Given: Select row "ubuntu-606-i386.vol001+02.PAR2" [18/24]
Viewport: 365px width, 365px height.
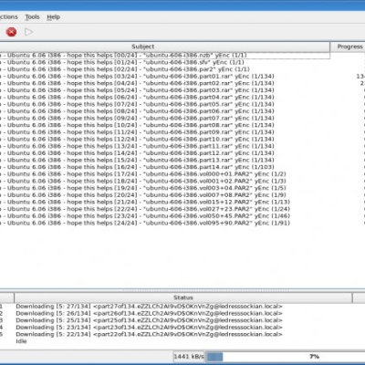Looking at the screenshot, I should 182,182.
